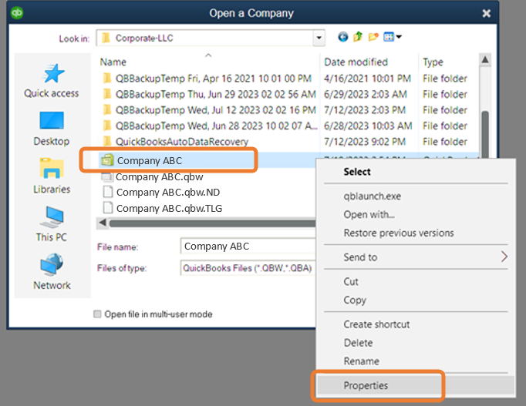
Task: Select QBBackupTemp Thu, Jun 29 2023 folder
Action: point(209,94)
